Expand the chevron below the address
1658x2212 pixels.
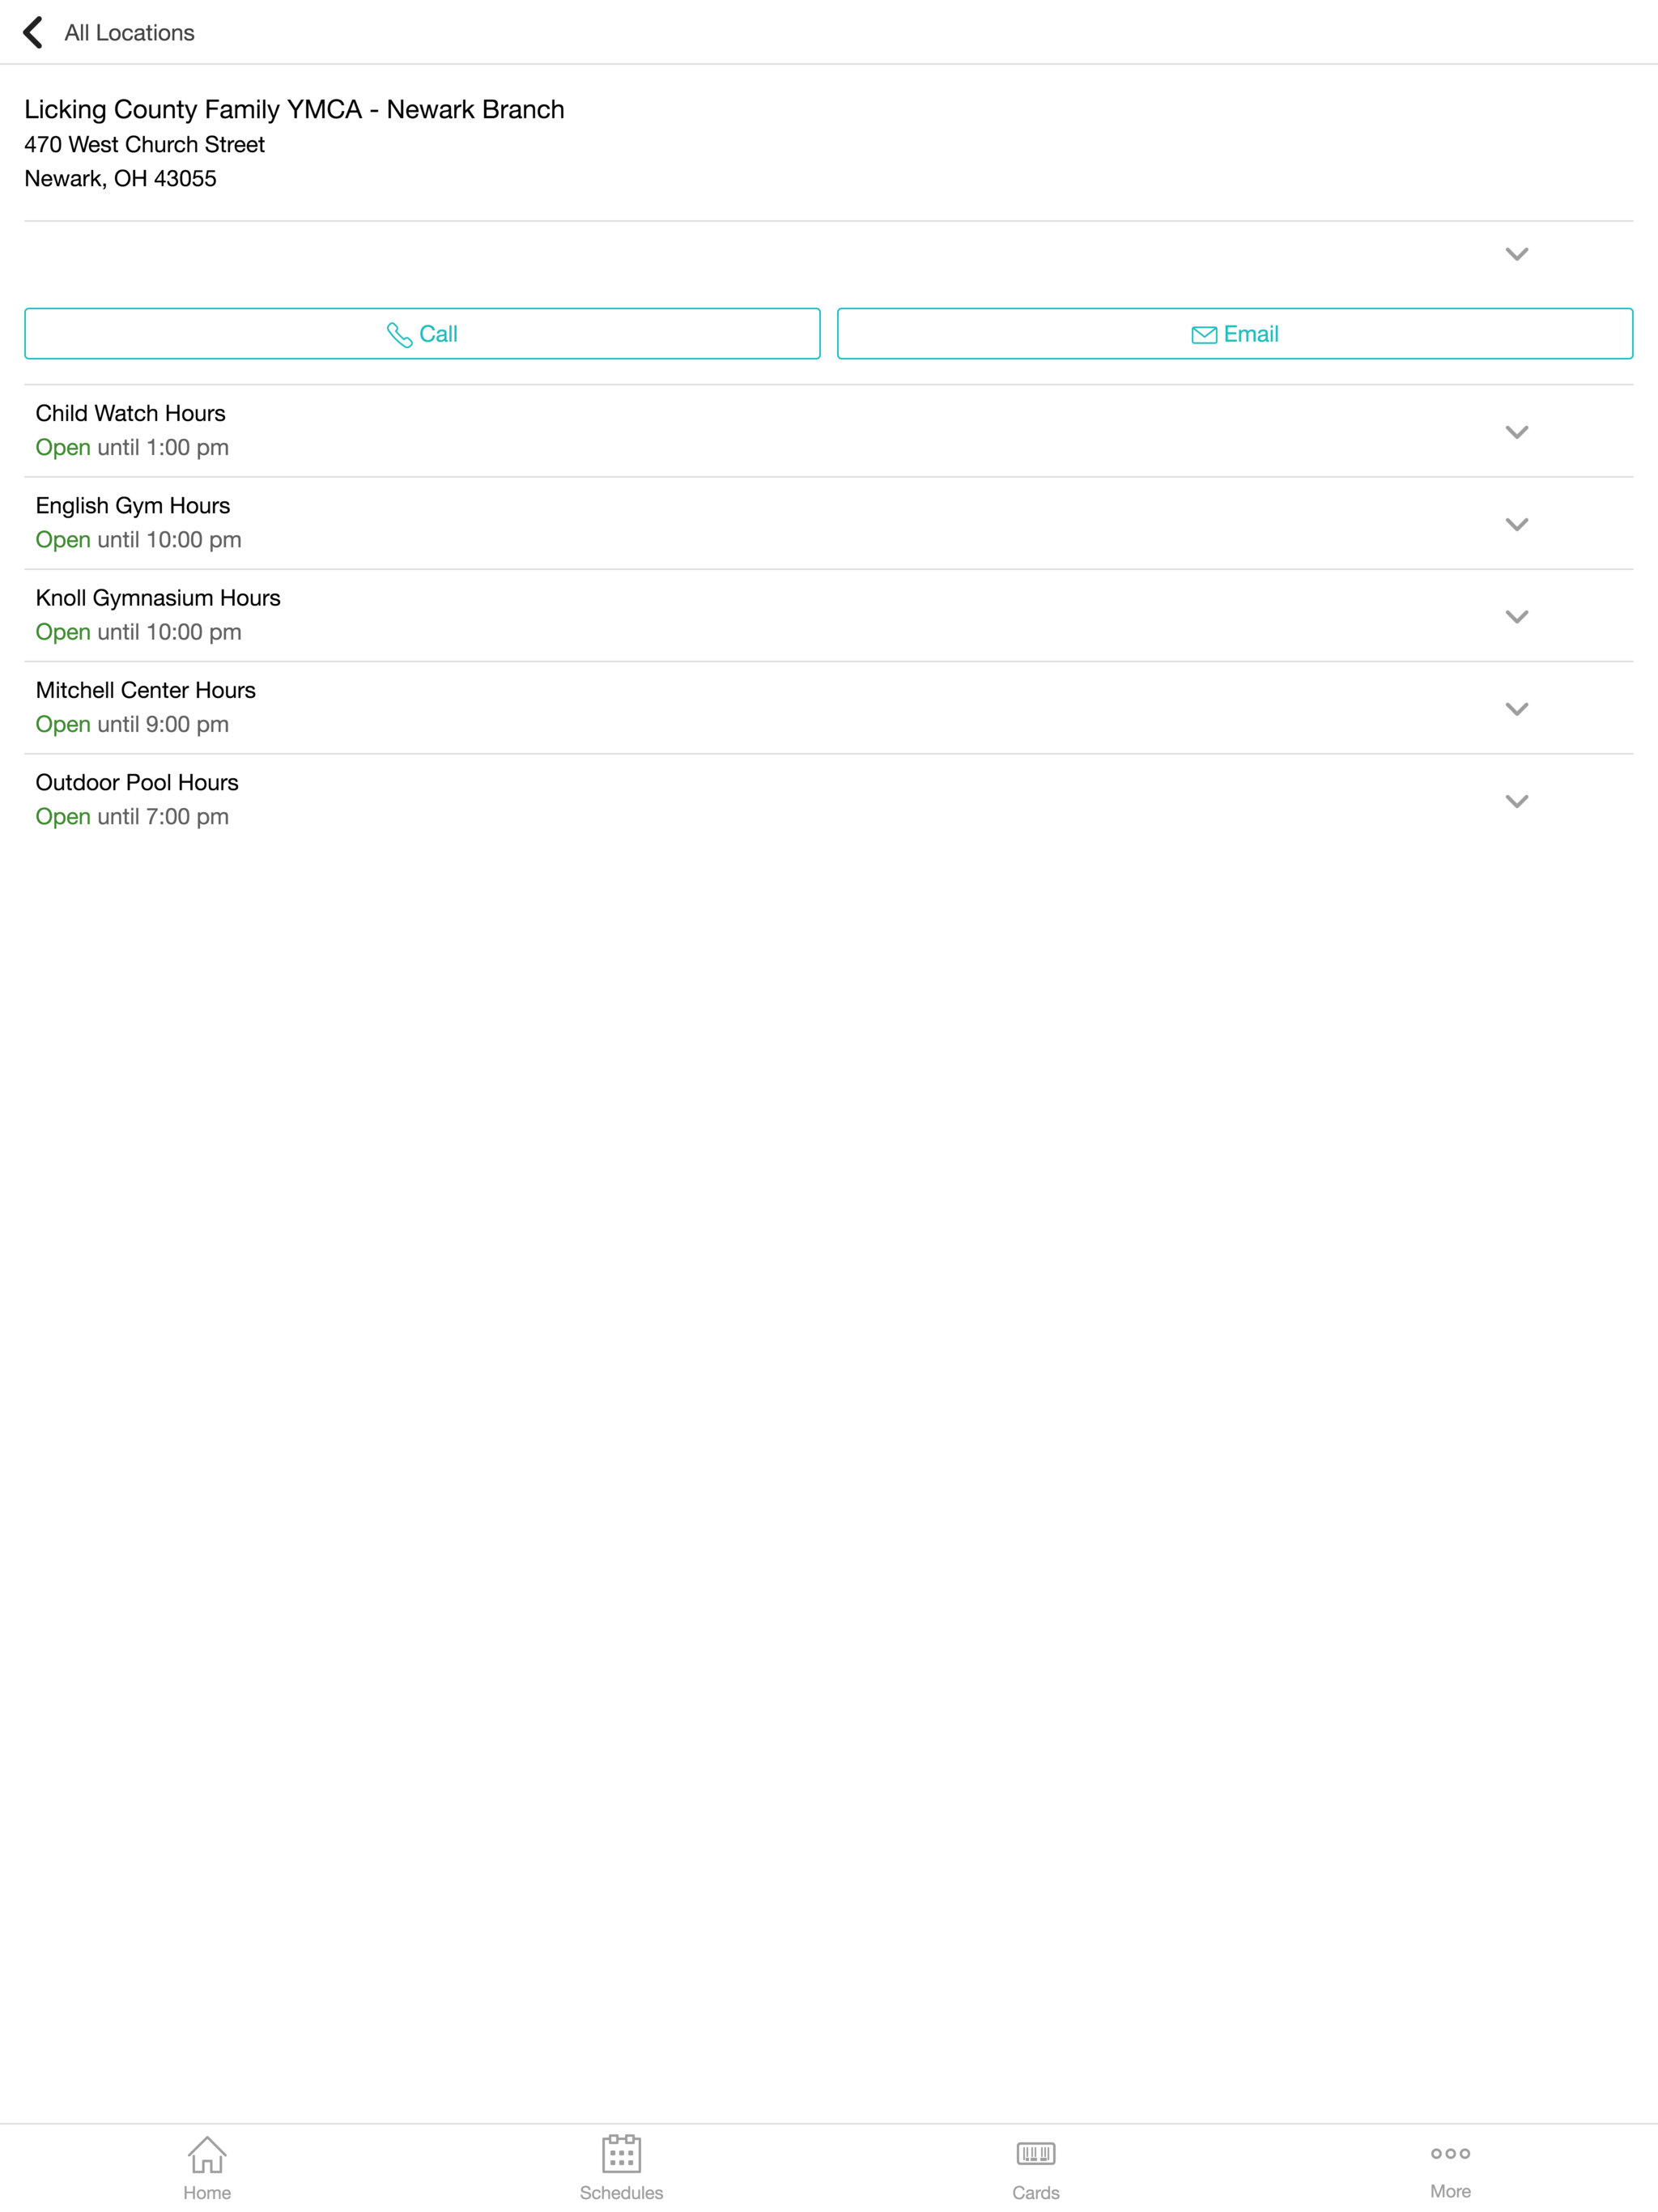click(x=1516, y=254)
